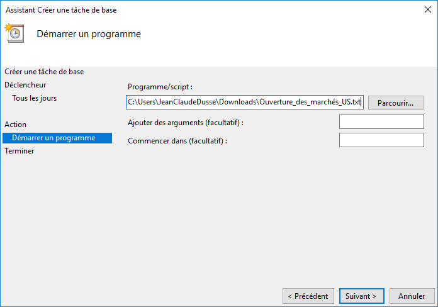Focus the Ajouter des arguments field
438x307 pixels.
pyautogui.click(x=381, y=121)
